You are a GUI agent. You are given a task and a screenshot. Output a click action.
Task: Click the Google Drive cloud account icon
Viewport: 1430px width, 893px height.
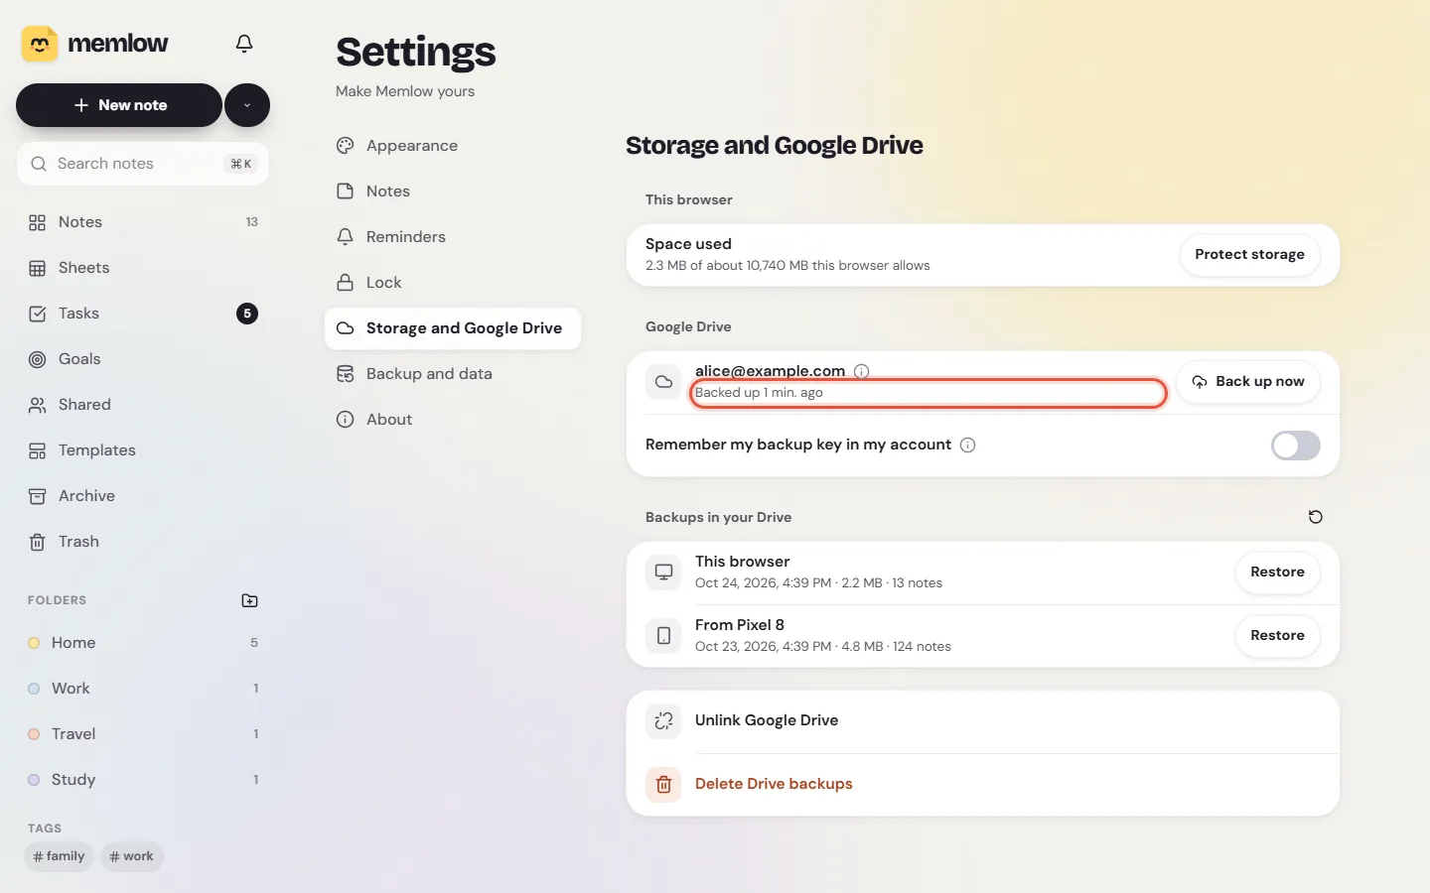coord(663,382)
